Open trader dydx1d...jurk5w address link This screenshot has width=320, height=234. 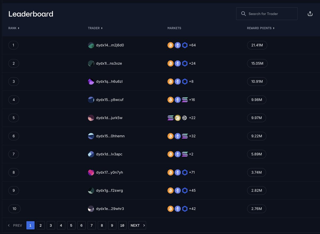109,118
